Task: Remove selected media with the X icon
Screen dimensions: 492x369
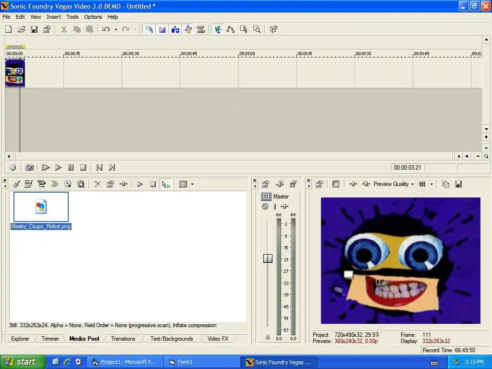Action: tap(98, 184)
